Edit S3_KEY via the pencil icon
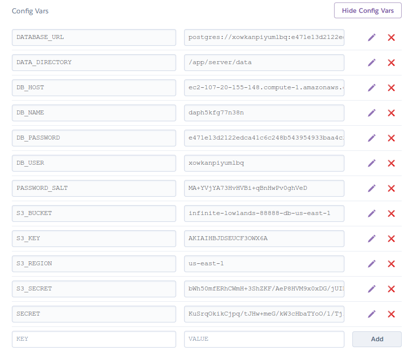Viewport: 416px width, 357px height. tap(372, 239)
